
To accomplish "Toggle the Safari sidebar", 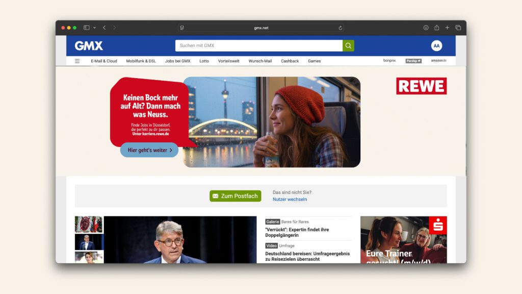I will [x=87, y=28].
